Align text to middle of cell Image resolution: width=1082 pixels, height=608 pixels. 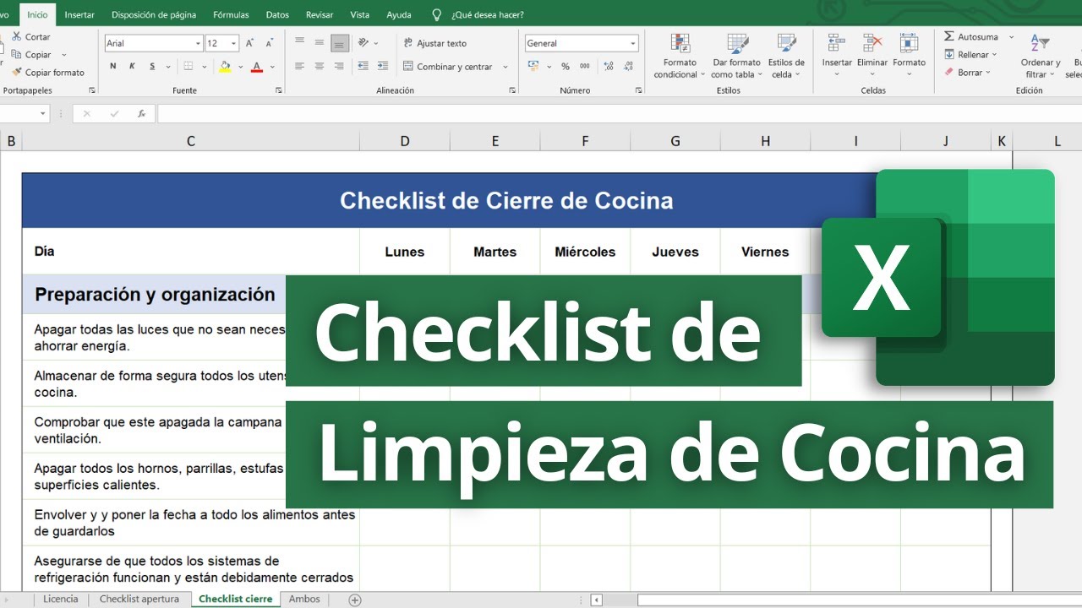point(320,42)
